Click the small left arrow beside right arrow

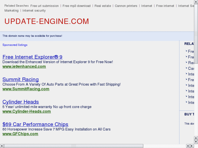coord(188,146)
